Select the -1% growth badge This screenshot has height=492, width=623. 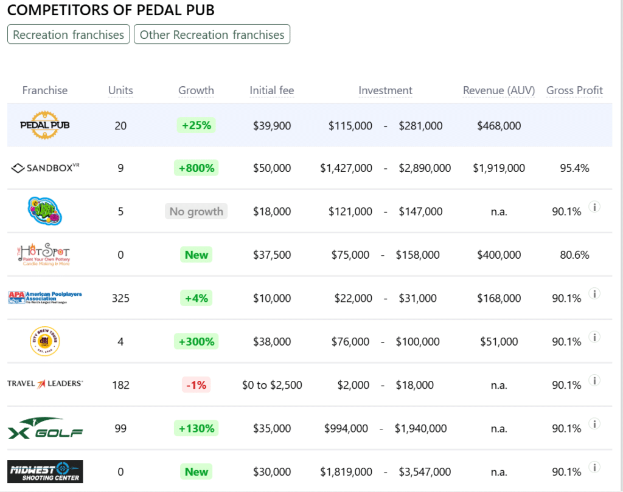tap(197, 385)
